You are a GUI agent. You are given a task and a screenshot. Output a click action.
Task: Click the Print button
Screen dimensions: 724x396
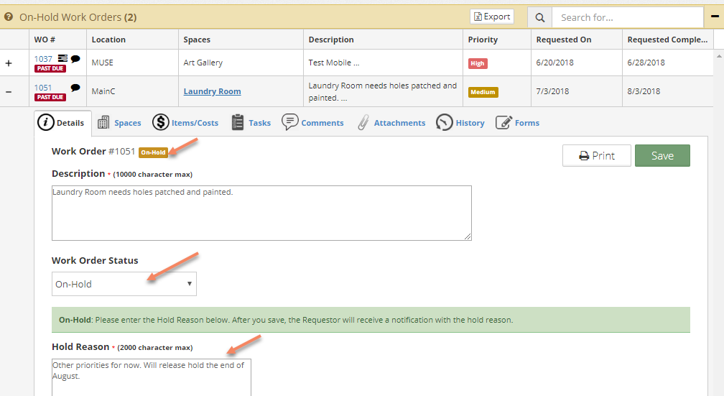tap(597, 156)
